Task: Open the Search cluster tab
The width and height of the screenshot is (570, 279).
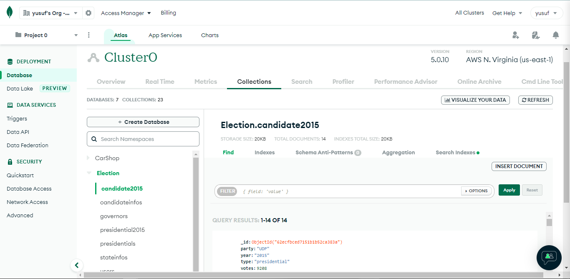Action: [302, 82]
